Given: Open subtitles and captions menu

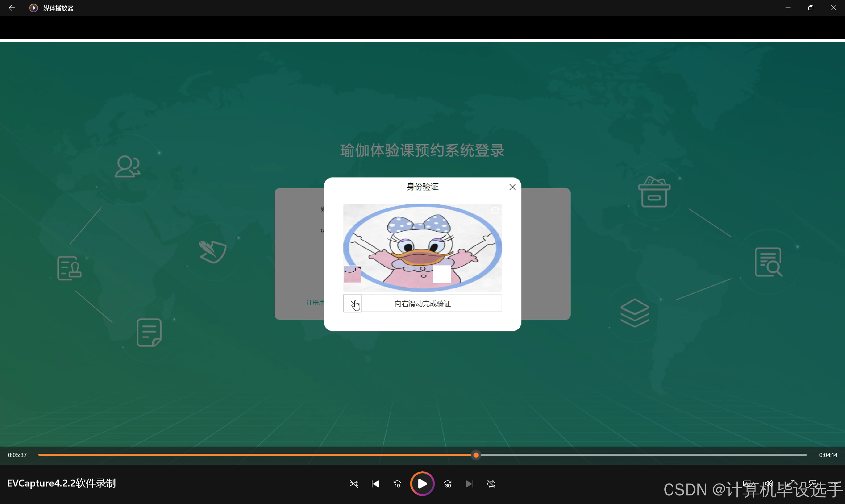Looking at the screenshot, I should click(x=747, y=483).
